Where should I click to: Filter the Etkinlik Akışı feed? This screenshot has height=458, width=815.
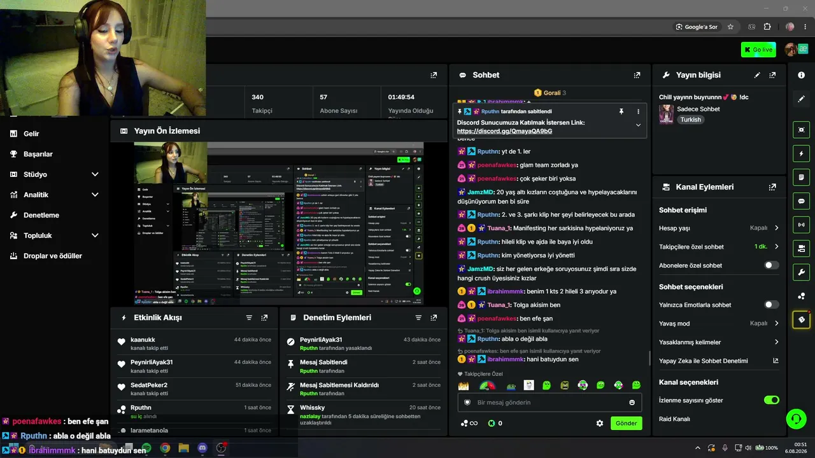click(x=249, y=317)
